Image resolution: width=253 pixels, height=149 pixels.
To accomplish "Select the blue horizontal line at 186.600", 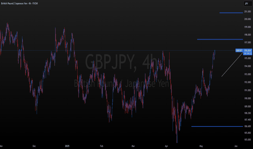I will 217,127.
